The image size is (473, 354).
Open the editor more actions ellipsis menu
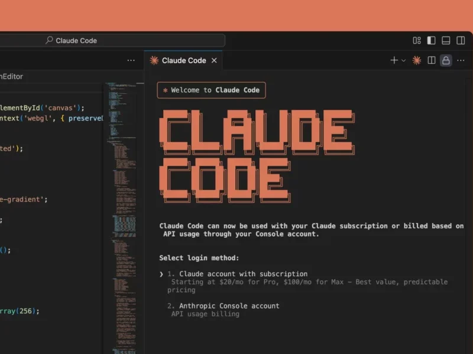pyautogui.click(x=131, y=60)
